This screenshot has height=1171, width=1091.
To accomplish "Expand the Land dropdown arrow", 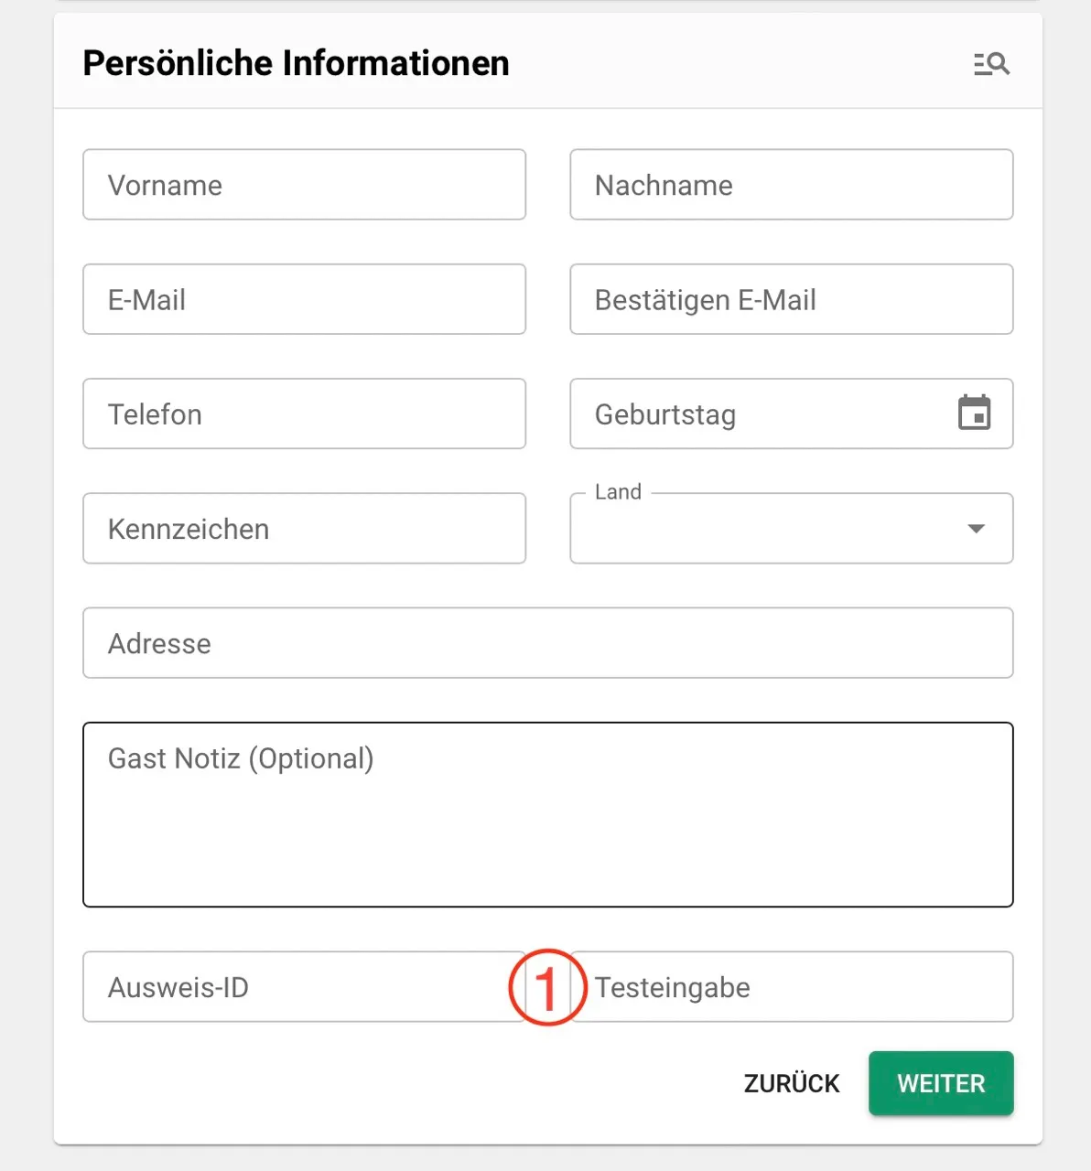I will [x=976, y=529].
